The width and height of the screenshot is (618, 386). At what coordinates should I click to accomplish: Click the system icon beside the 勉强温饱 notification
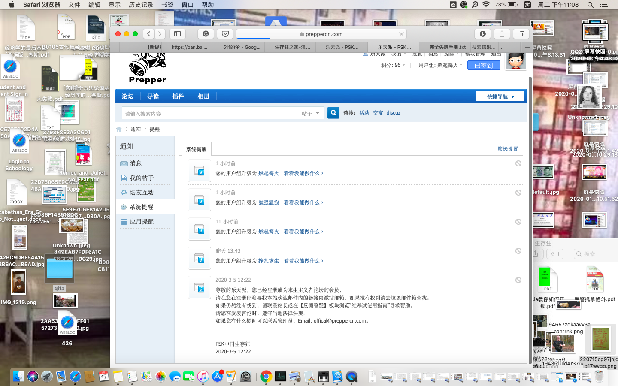pyautogui.click(x=200, y=200)
